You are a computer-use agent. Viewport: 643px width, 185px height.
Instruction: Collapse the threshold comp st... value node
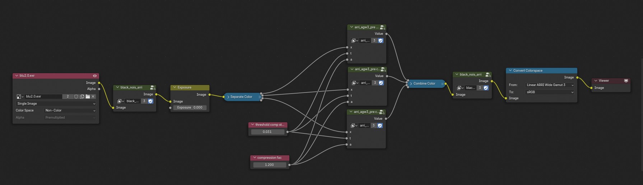tap(252, 125)
